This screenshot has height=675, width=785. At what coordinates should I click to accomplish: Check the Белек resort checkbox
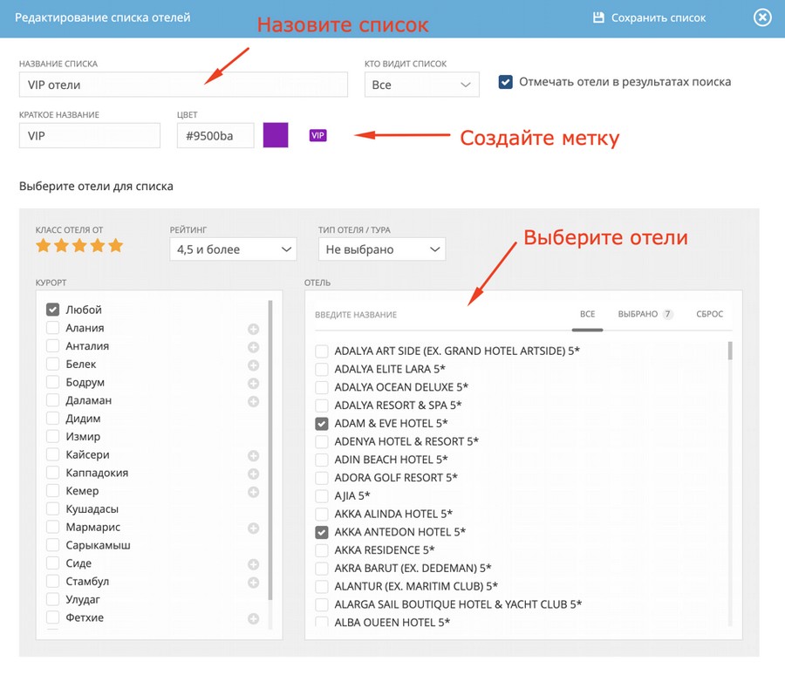pos(52,364)
